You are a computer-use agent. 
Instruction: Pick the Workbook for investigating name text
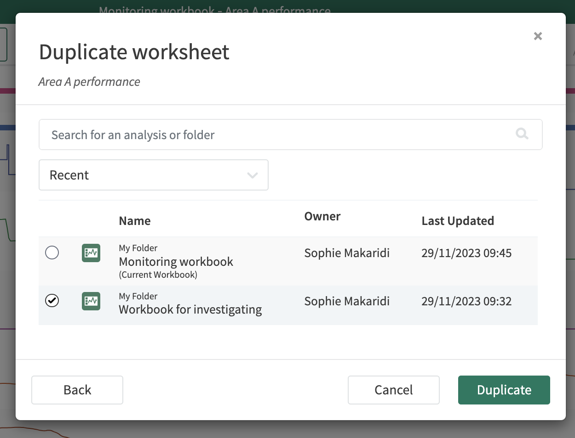pyautogui.click(x=190, y=309)
